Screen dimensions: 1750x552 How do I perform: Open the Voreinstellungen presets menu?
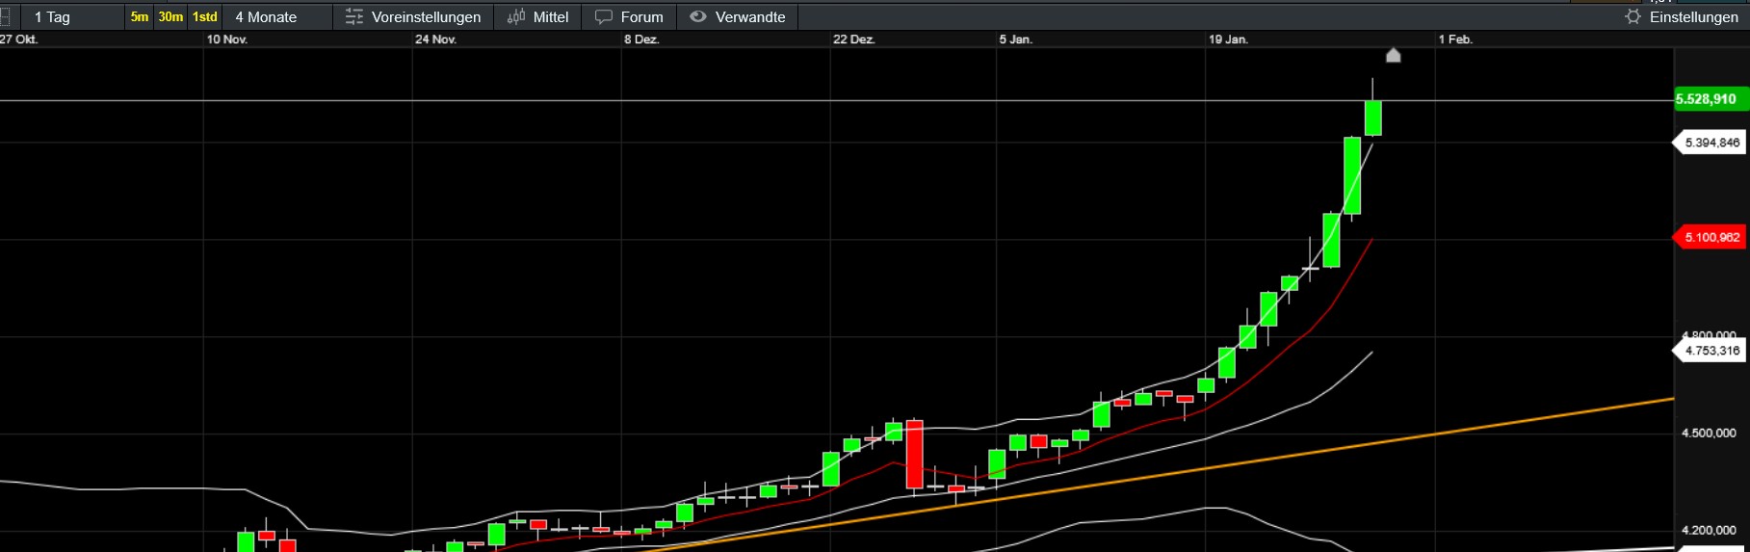pyautogui.click(x=426, y=17)
